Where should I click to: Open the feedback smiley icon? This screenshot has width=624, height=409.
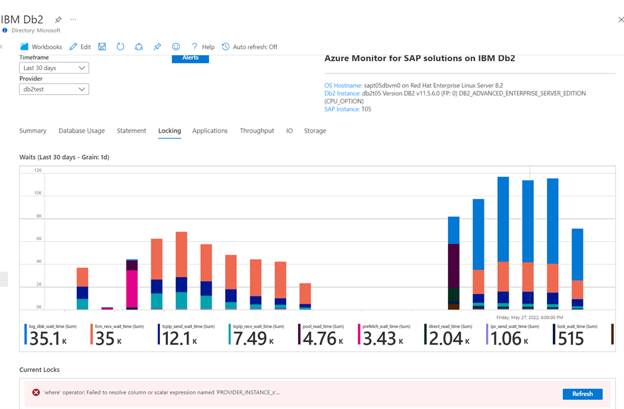coord(176,46)
